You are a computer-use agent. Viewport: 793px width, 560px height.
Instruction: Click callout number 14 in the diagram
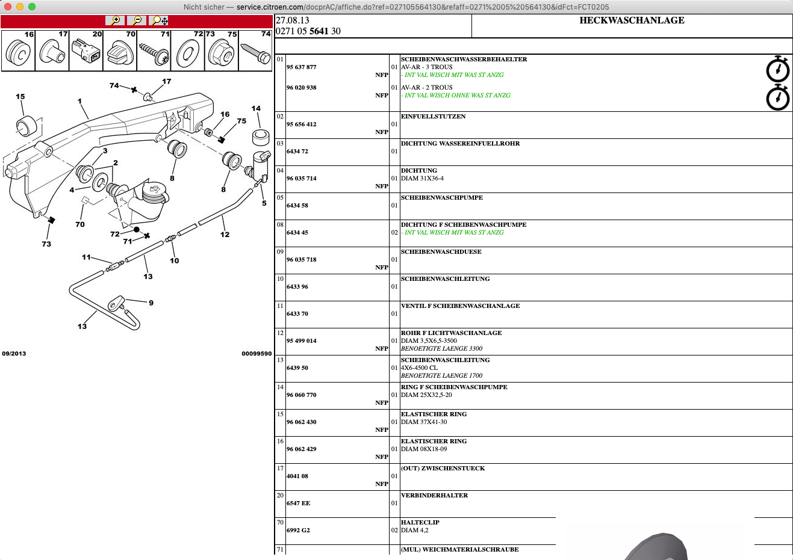point(256,108)
